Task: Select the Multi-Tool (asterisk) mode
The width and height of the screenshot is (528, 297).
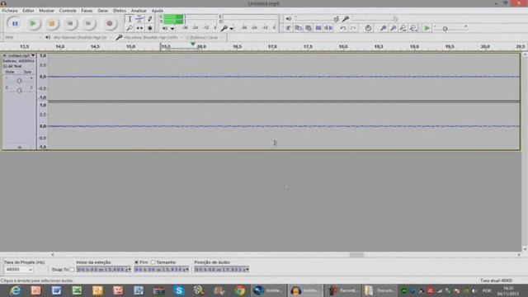Action: [x=150, y=28]
